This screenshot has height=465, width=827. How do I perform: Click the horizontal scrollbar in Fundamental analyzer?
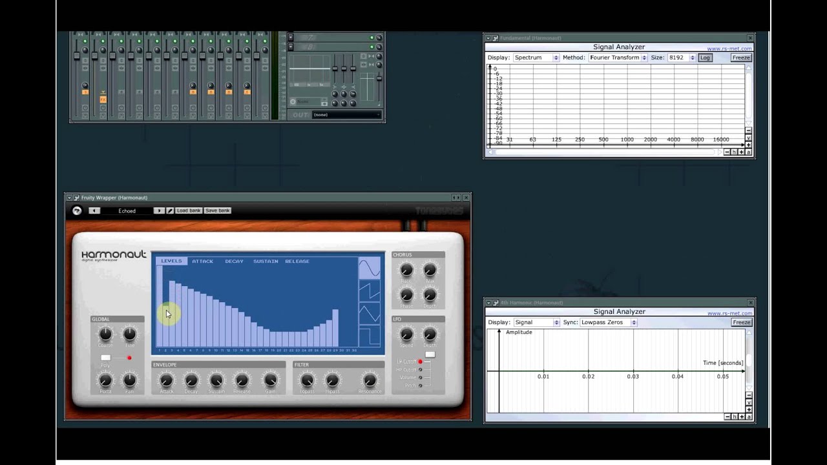tap(604, 152)
